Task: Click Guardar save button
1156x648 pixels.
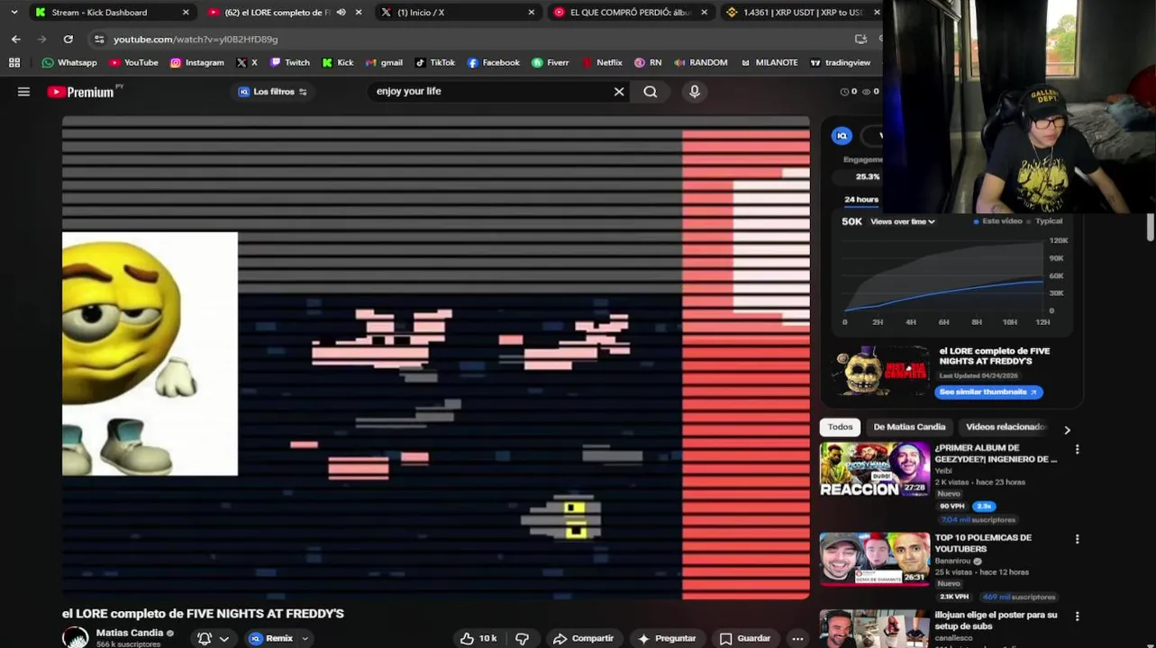Action: point(745,638)
